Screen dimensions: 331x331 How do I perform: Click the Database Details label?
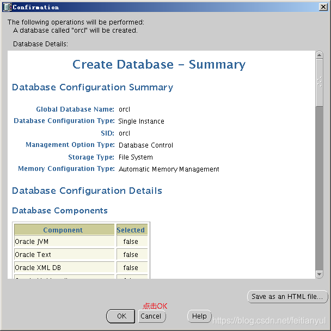(40, 44)
